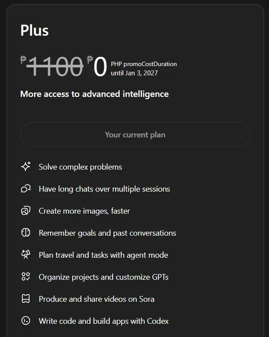The height and width of the screenshot is (337, 269).
Task: Select Produce and share videos on Sora text
Action: coord(97,299)
